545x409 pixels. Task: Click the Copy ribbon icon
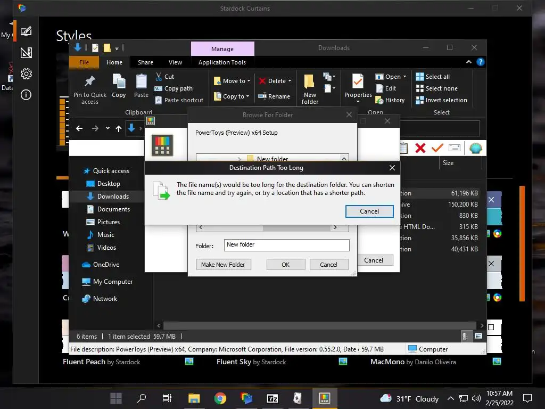point(119,81)
